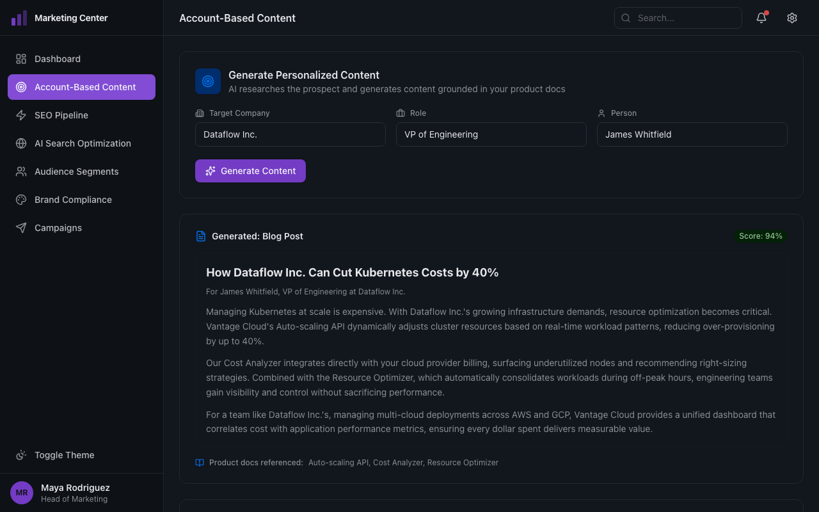Select the Dashboard grid icon in sidebar
This screenshot has width=819, height=512.
click(x=21, y=58)
